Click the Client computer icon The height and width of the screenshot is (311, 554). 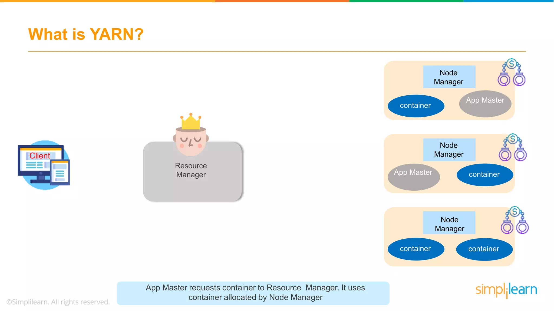click(44, 165)
